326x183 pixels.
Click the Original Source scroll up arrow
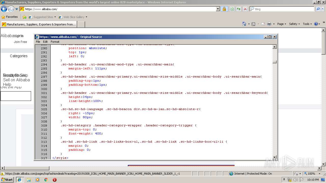(x=275, y=47)
